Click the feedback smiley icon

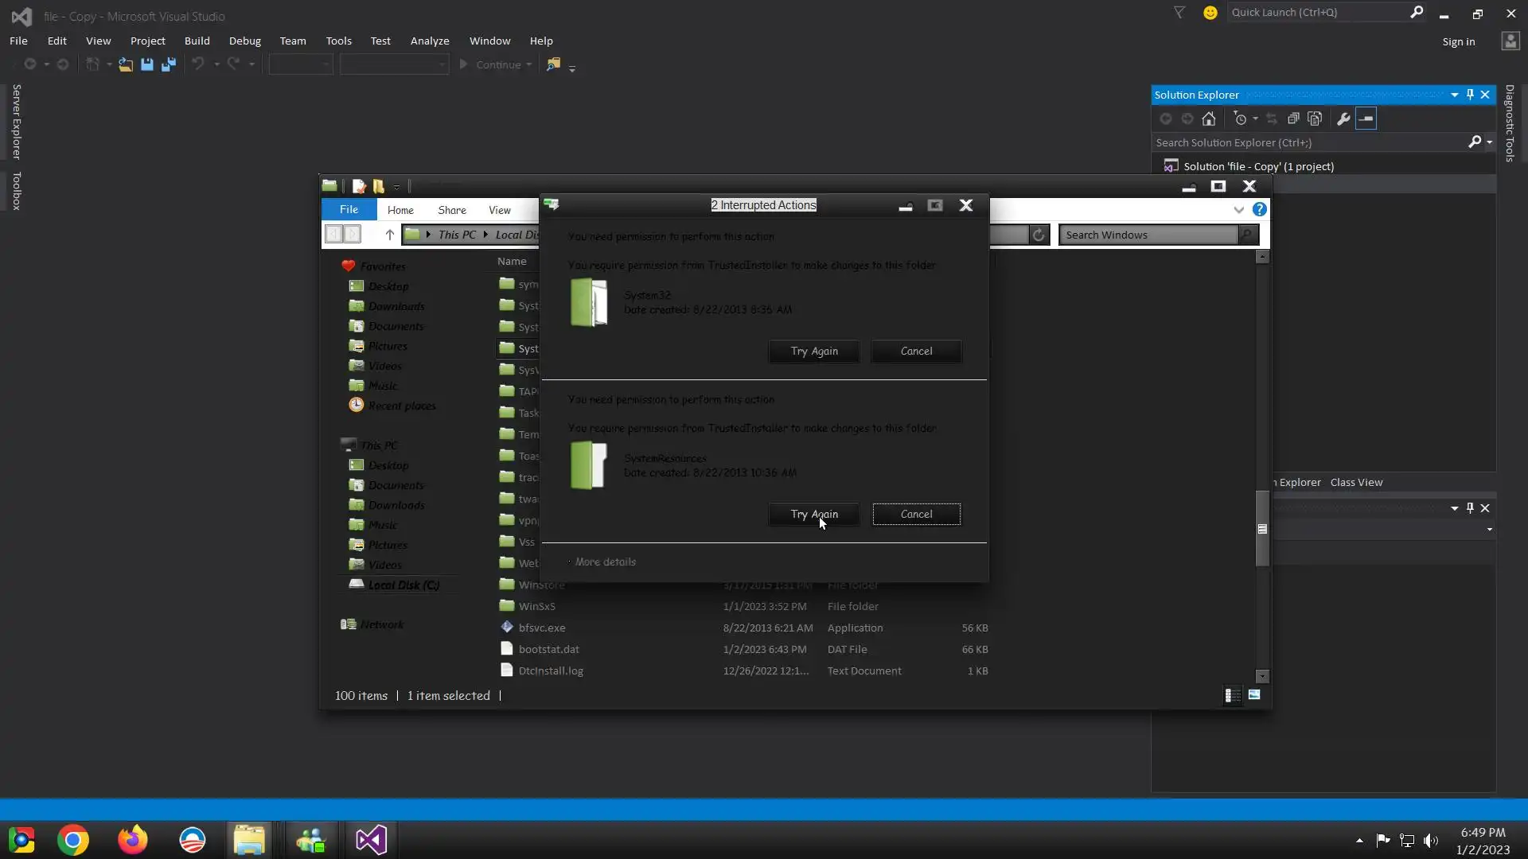tap(1210, 13)
